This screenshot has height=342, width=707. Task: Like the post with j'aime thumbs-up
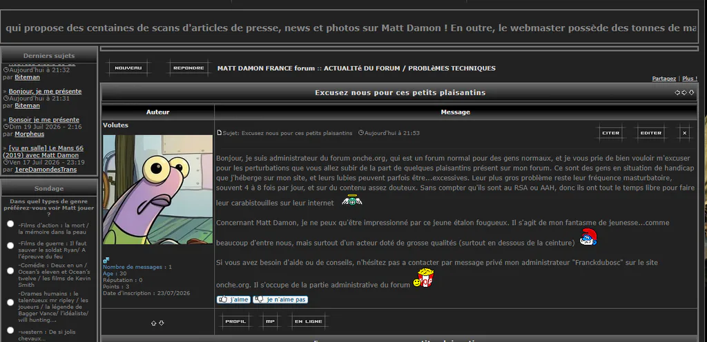[x=233, y=299]
